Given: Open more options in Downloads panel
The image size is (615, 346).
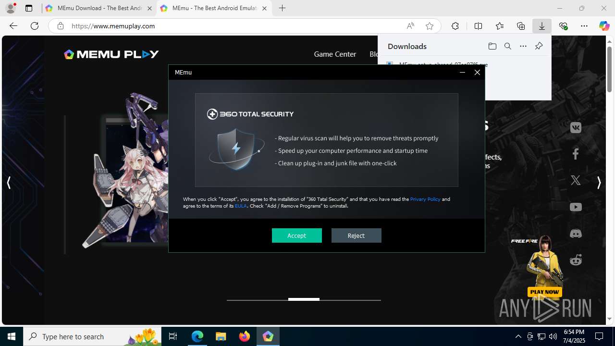Looking at the screenshot, I should (x=523, y=46).
